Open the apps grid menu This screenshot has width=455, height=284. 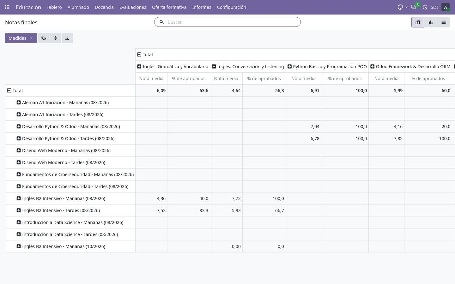[x=7, y=7]
